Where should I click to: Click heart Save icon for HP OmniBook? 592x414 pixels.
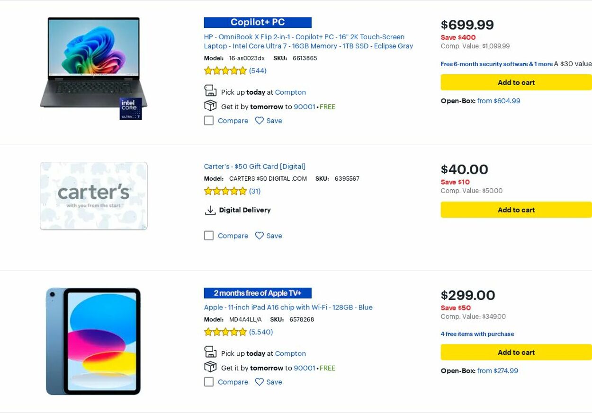[259, 121]
